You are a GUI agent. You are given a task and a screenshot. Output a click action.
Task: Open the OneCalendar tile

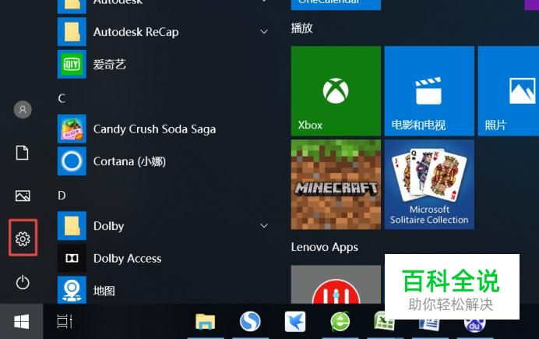pyautogui.click(x=336, y=5)
